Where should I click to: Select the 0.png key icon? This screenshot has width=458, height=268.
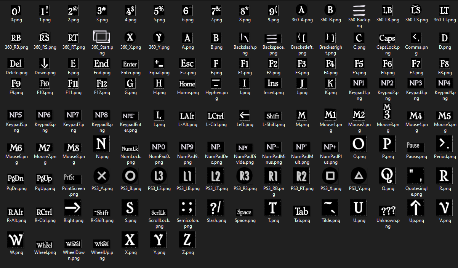[16, 11]
